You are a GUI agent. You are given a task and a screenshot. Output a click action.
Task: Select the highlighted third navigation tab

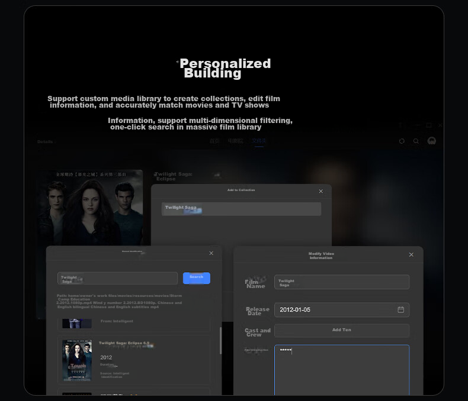pyautogui.click(x=259, y=141)
